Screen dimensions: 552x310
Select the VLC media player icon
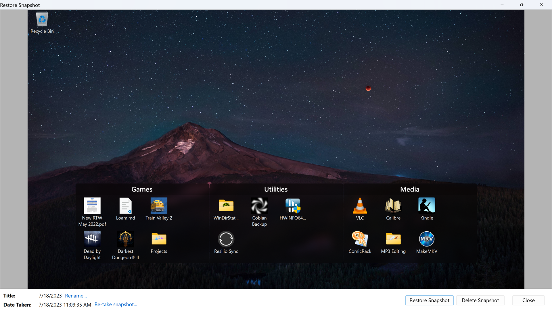360,206
